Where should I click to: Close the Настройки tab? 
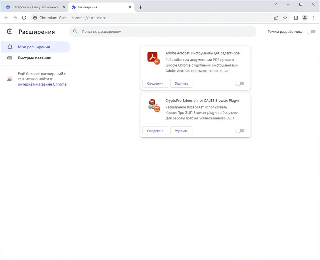point(64,7)
